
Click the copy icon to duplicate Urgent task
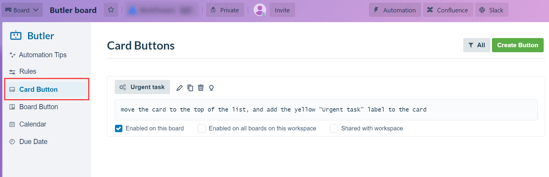(x=190, y=88)
